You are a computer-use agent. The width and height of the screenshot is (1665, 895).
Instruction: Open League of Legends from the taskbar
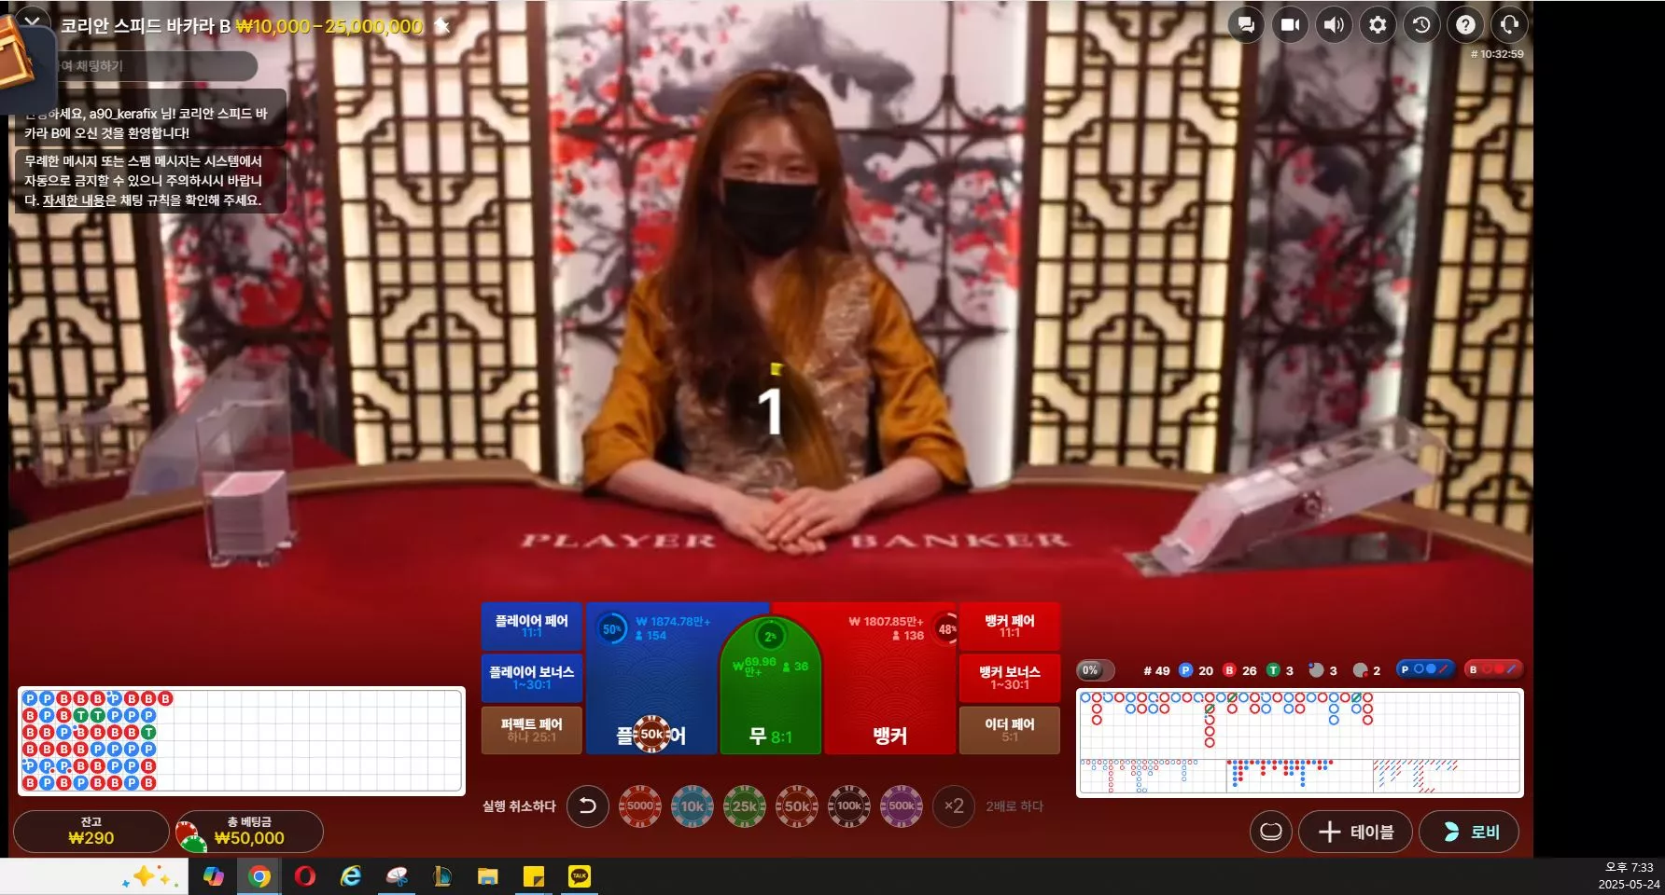coord(442,876)
